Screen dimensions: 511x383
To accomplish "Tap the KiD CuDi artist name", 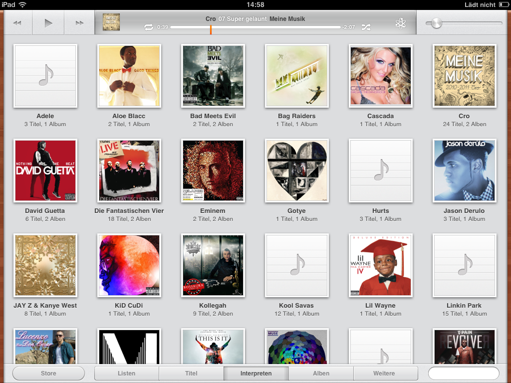I will click(x=129, y=306).
